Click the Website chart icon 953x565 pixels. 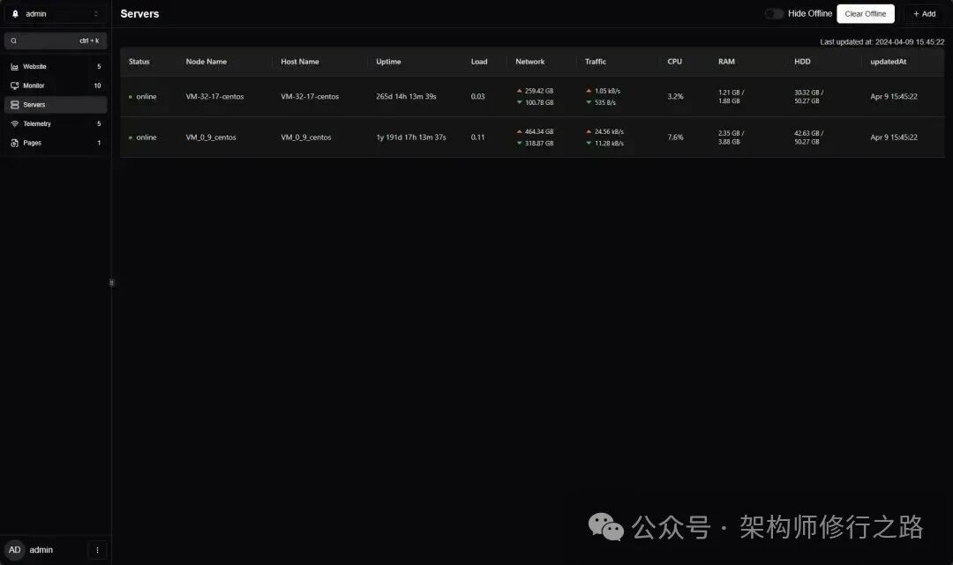[x=15, y=67]
